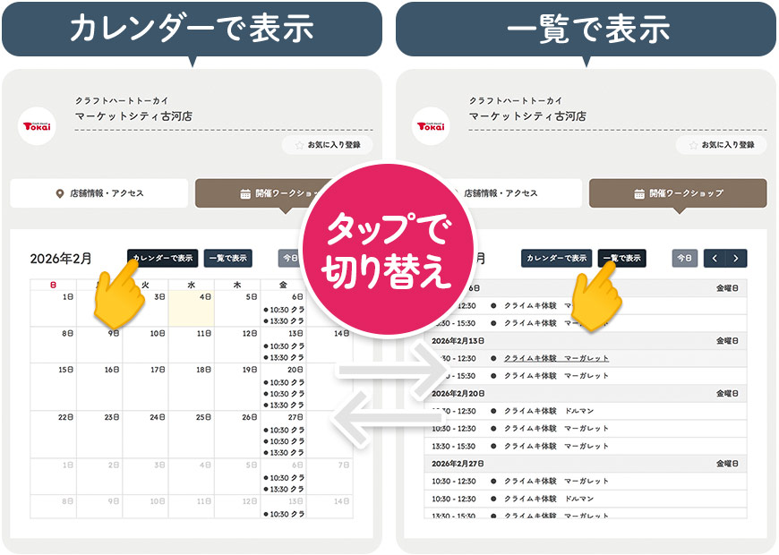Click the star icon beside お気に入り登録 in list panel
This screenshot has width=779, height=555.
pyautogui.click(x=692, y=144)
